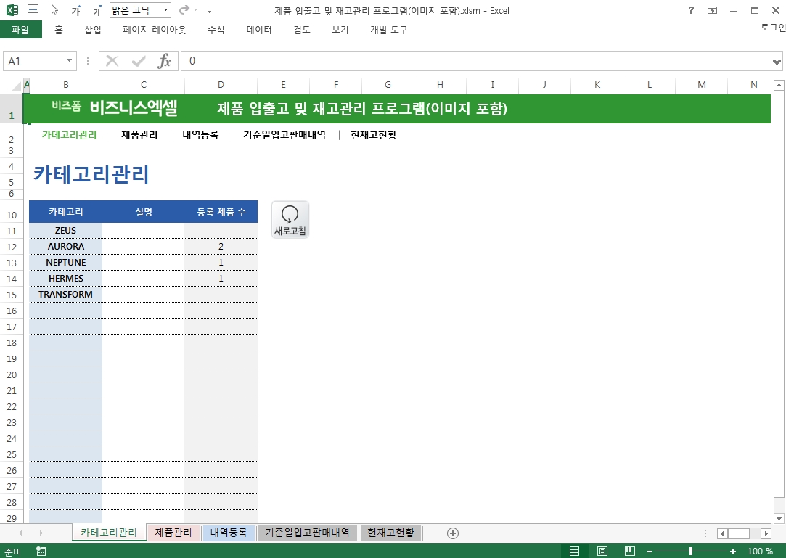
Task: Click inside the Name Box showing A1
Action: tap(33, 61)
